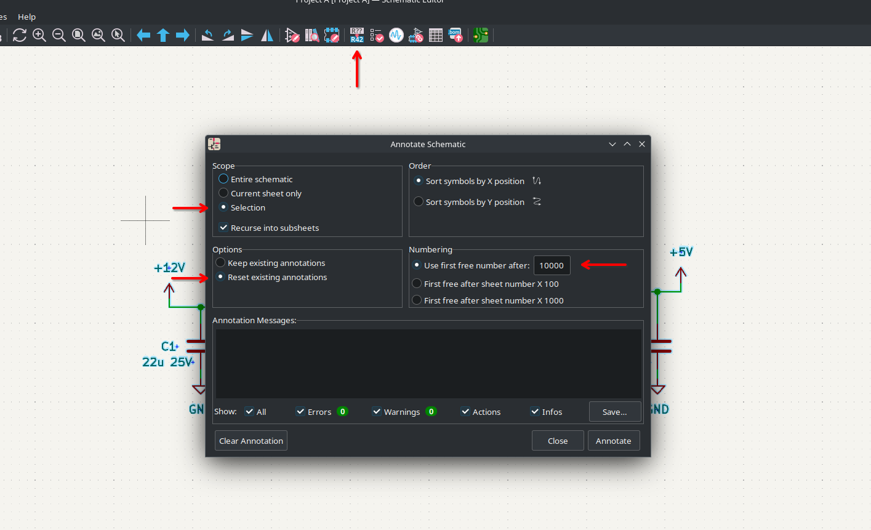Click the Generate BOM icon
The width and height of the screenshot is (871, 530).
click(456, 35)
